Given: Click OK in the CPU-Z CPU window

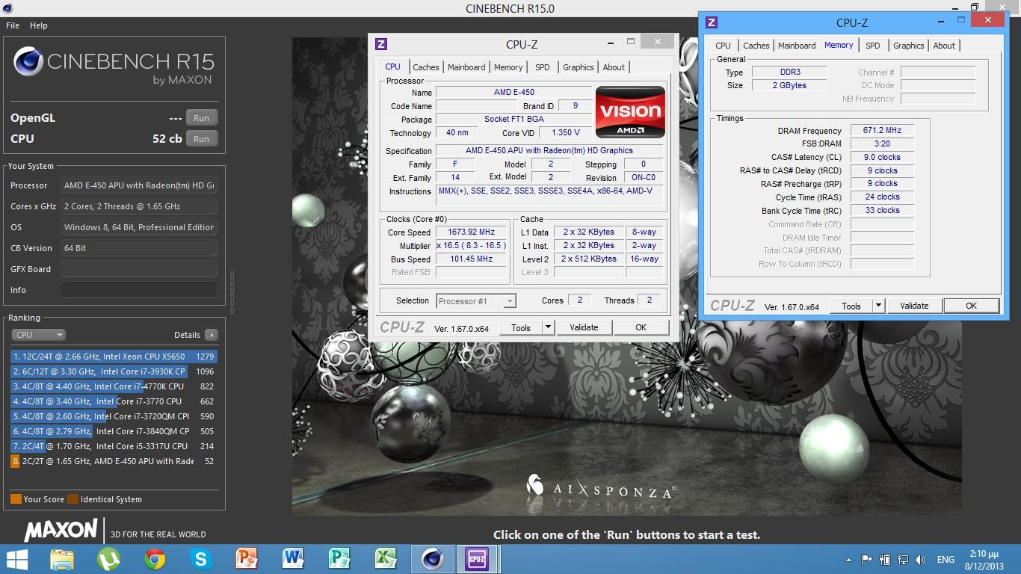Looking at the screenshot, I should click(x=641, y=327).
